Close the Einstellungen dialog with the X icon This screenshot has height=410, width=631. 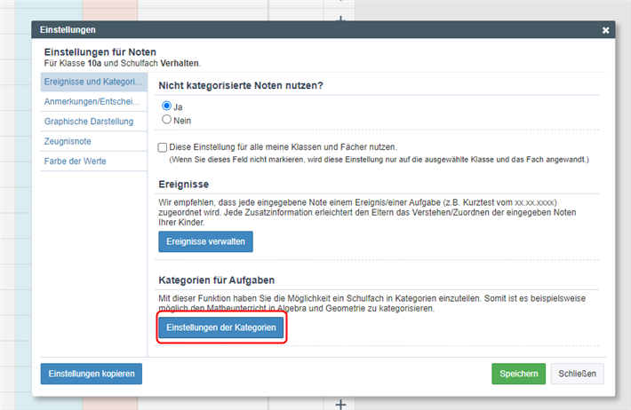click(x=605, y=30)
